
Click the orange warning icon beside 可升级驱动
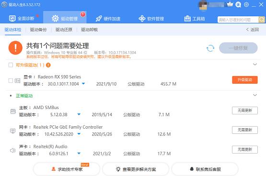coord(48,65)
